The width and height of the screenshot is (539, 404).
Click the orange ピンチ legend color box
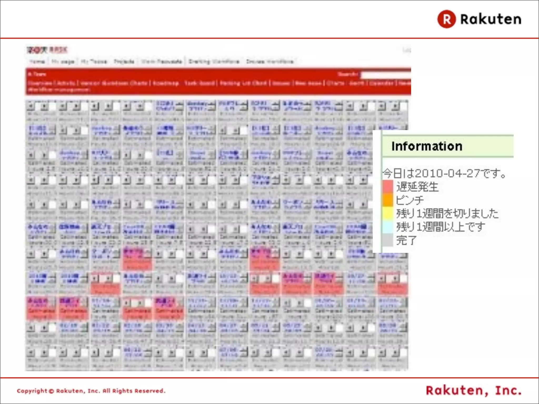(x=387, y=200)
